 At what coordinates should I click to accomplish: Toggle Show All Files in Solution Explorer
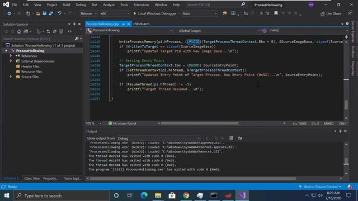click(x=61, y=31)
